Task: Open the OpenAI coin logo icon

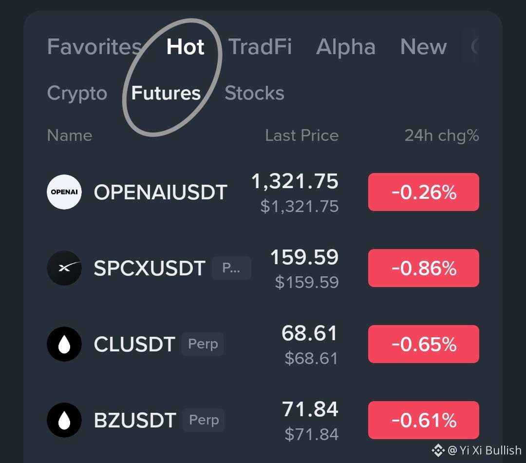Action: [x=64, y=192]
